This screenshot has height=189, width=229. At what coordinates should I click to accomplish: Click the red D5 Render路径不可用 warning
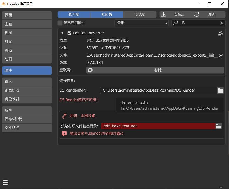79,100
